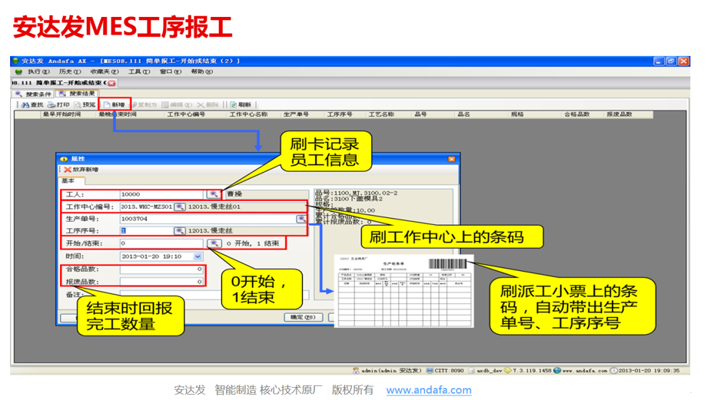Switch to the 搜索条件 tab

pyautogui.click(x=33, y=94)
